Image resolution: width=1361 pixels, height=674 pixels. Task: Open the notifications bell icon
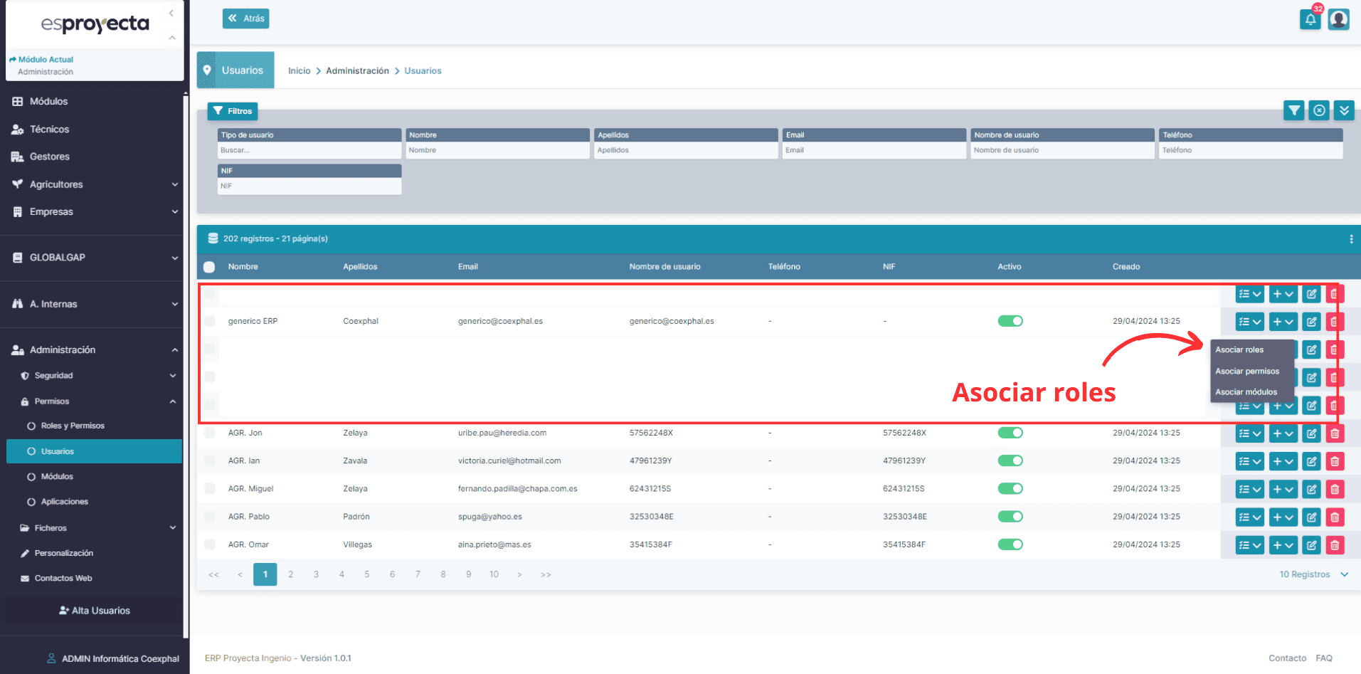point(1310,19)
